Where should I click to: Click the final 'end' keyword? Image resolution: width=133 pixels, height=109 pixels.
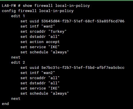tap(5, 104)
